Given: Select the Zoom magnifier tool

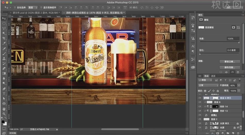Looking at the screenshot, I should pos(4,114).
